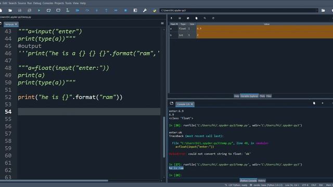Click the conda base environment status entry
The height and width of the screenshot is (187, 333).
pos(266,185)
